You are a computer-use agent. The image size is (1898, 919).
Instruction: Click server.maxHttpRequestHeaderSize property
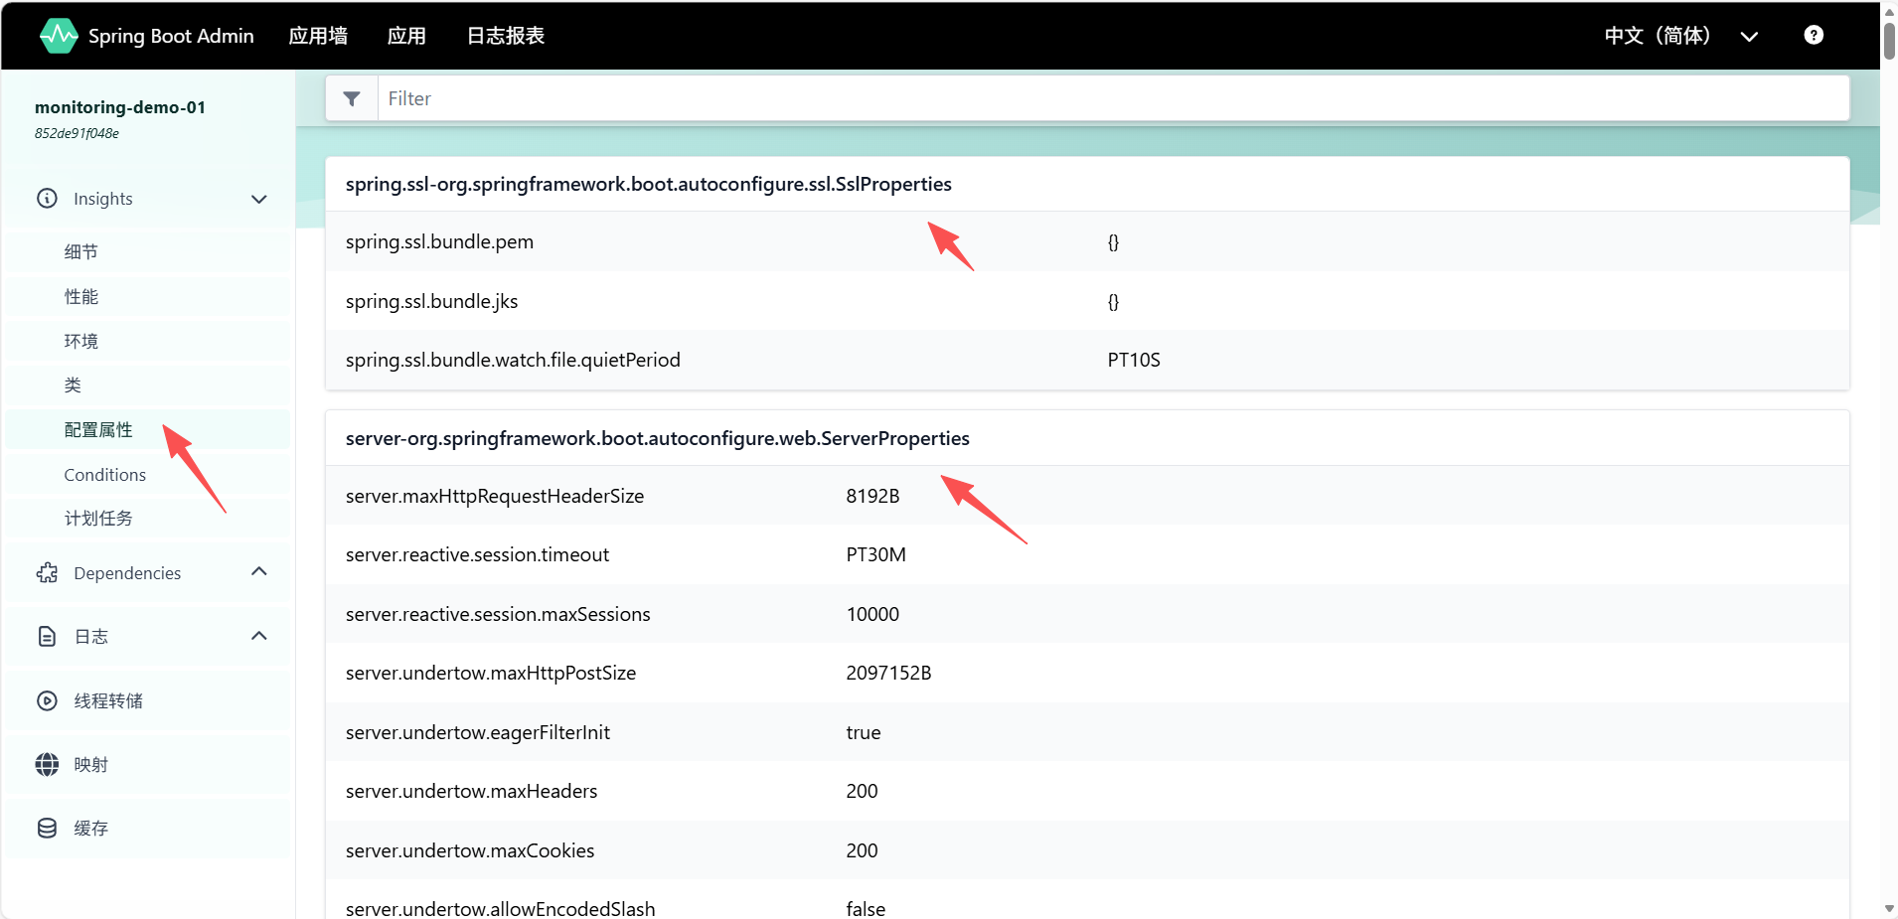(495, 496)
